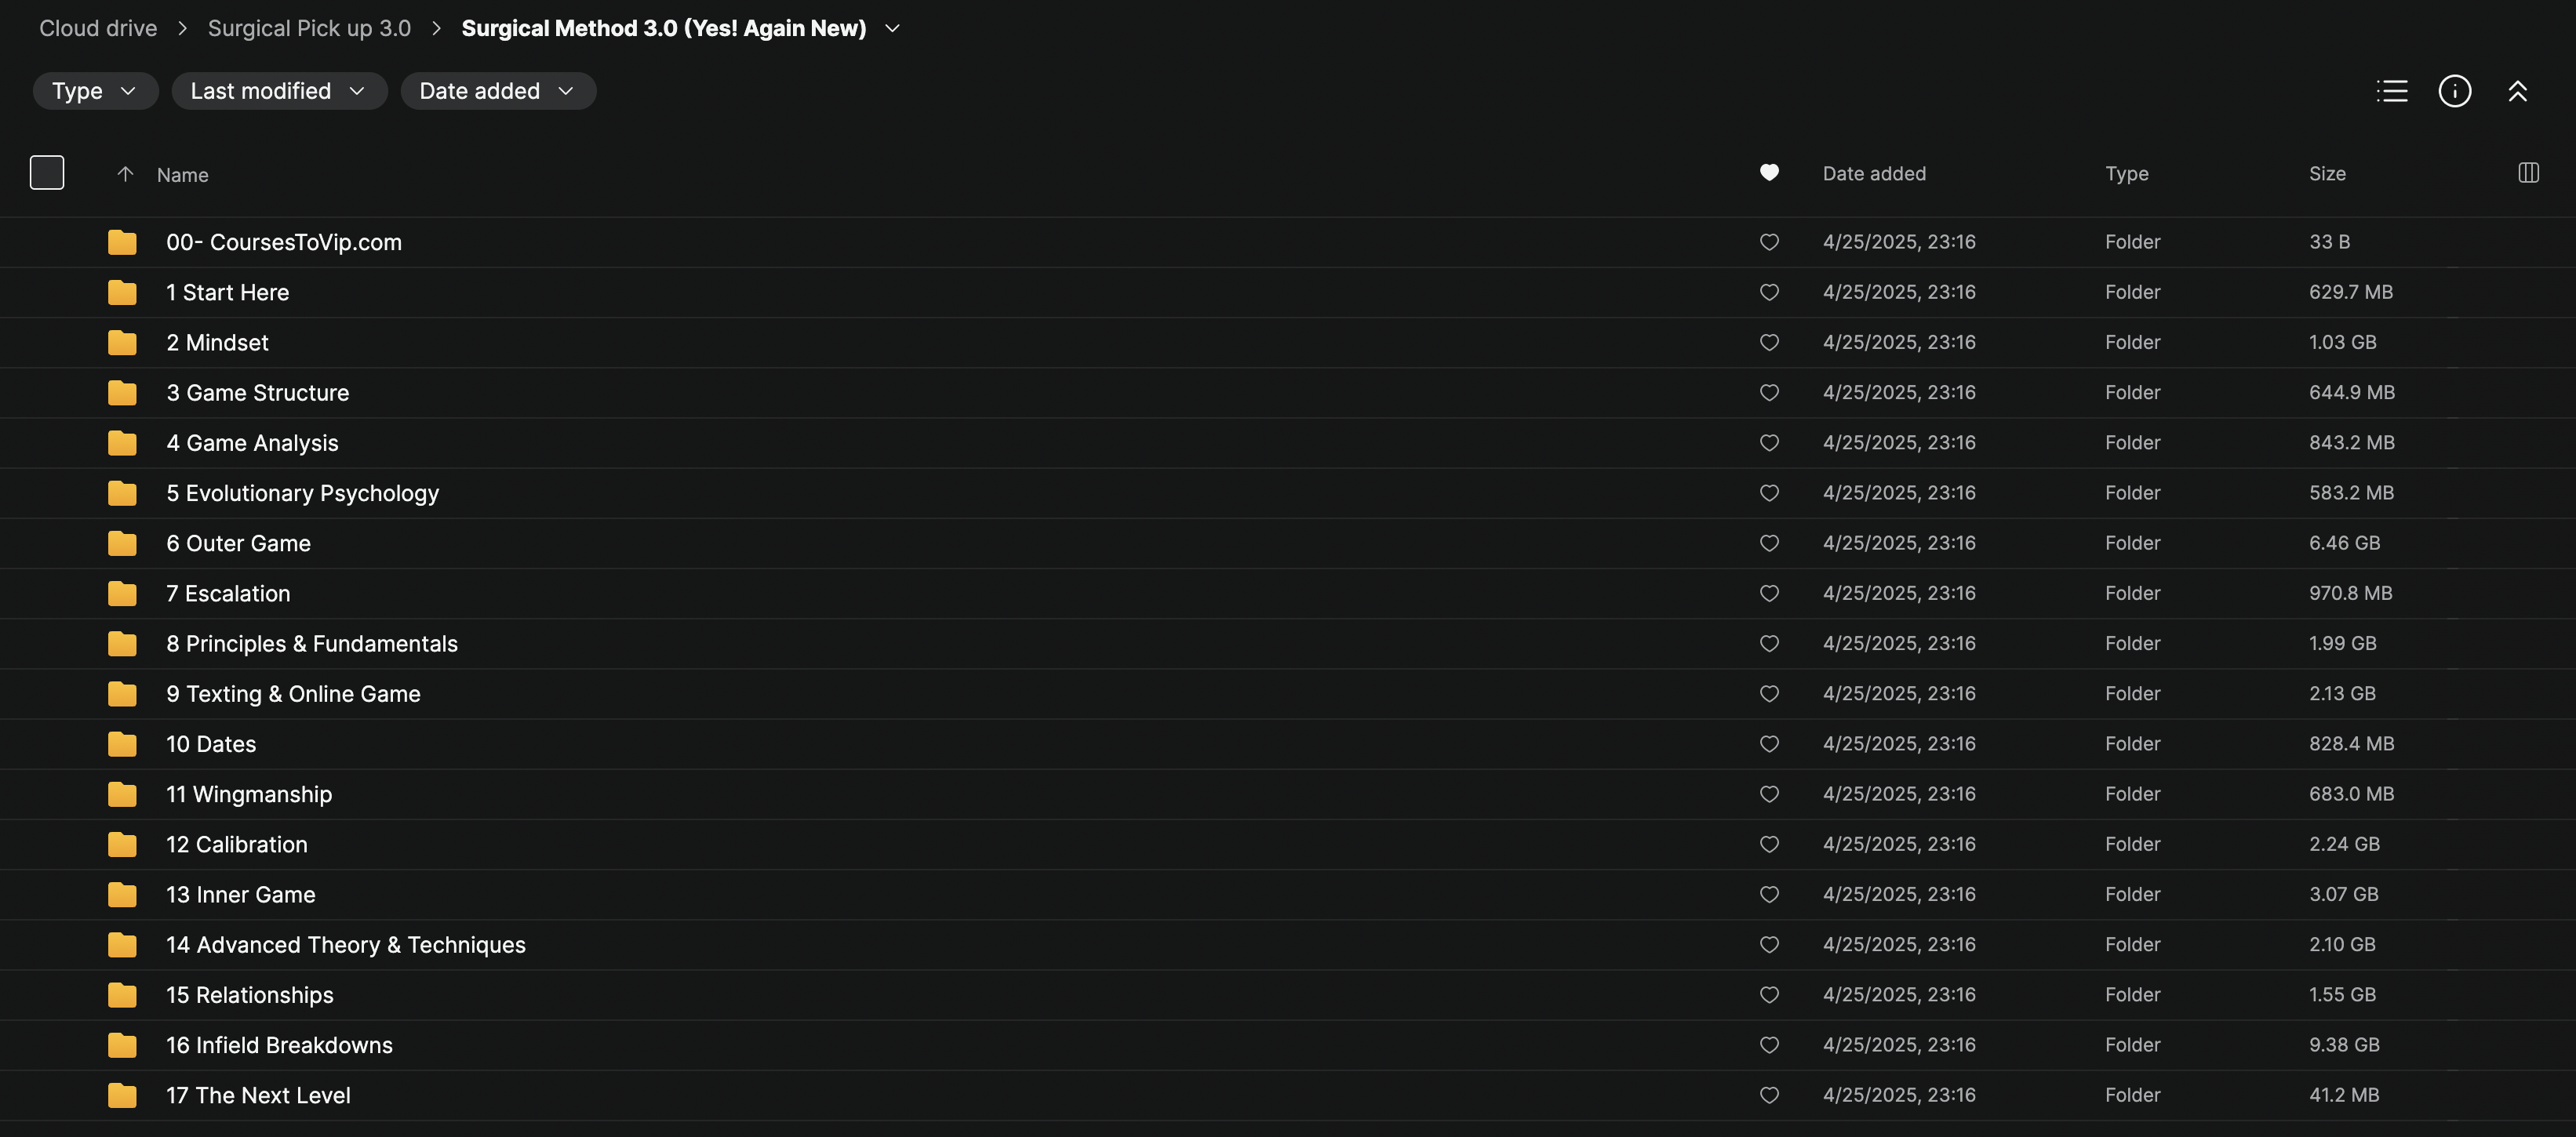Screen dimensions: 2576x1137
Task: Favorite the 2 Mindset folder
Action: point(1768,342)
